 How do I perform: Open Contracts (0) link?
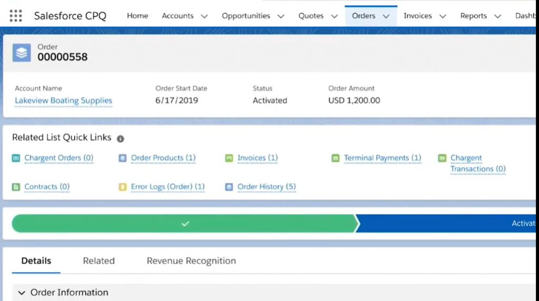(x=47, y=186)
